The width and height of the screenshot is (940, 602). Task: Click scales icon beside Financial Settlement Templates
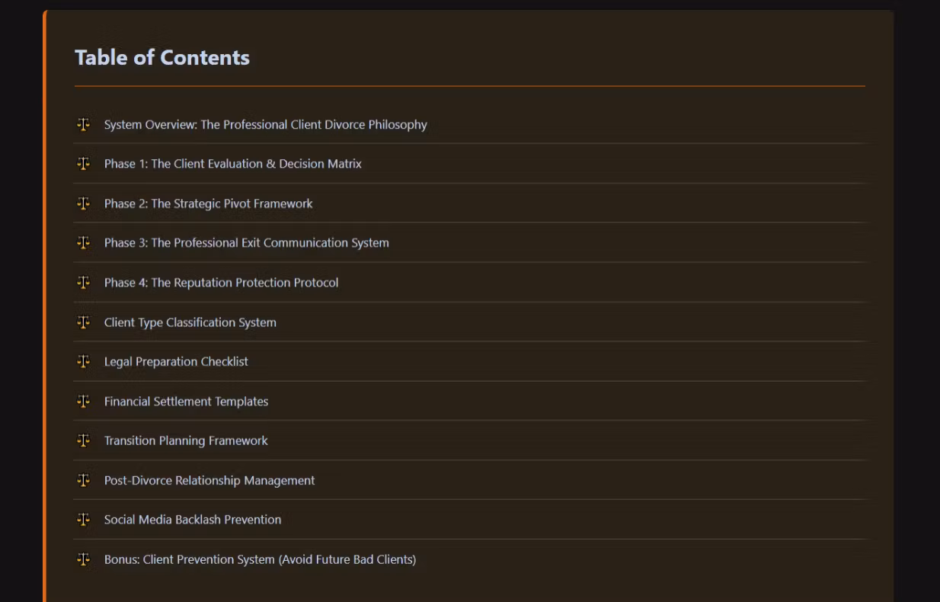pyautogui.click(x=83, y=402)
